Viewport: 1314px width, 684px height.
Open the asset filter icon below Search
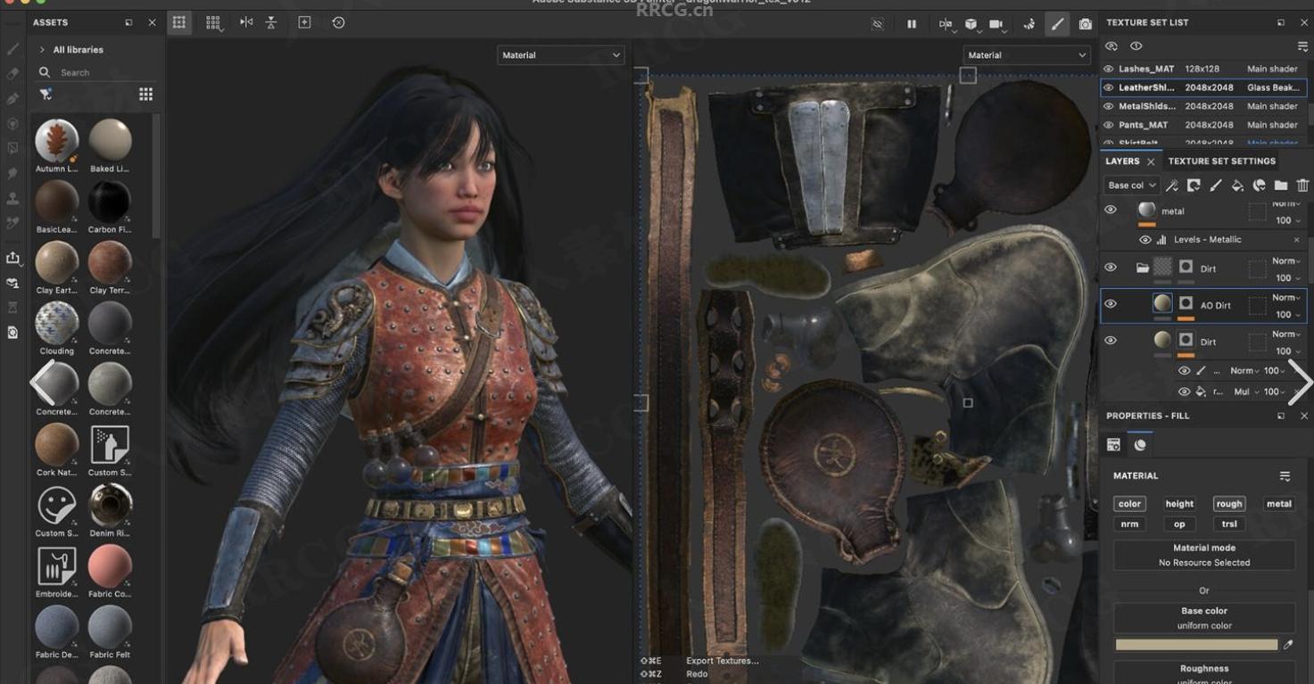click(45, 95)
